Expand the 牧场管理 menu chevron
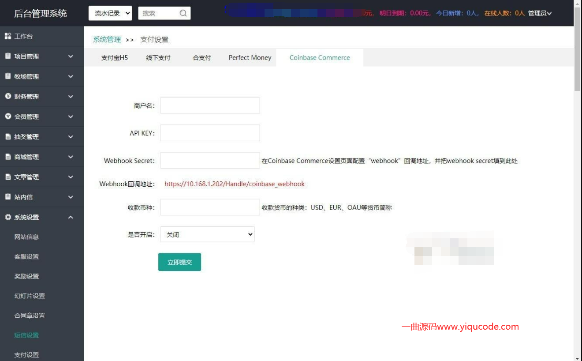The height and width of the screenshot is (361, 582). click(71, 76)
